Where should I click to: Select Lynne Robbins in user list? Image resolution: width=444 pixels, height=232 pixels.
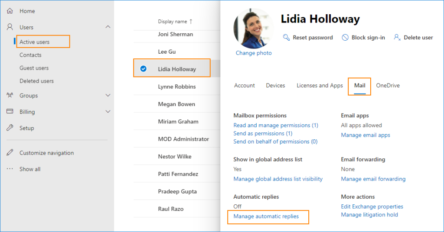(x=177, y=87)
